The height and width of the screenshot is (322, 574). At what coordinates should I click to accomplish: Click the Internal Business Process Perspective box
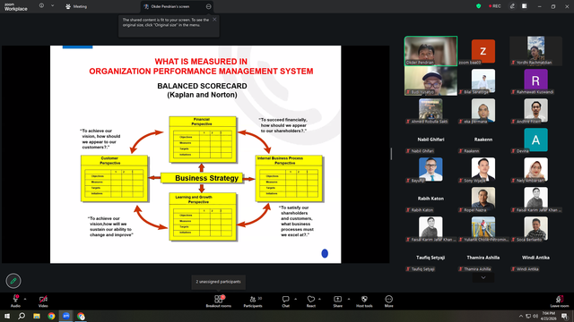click(x=289, y=178)
